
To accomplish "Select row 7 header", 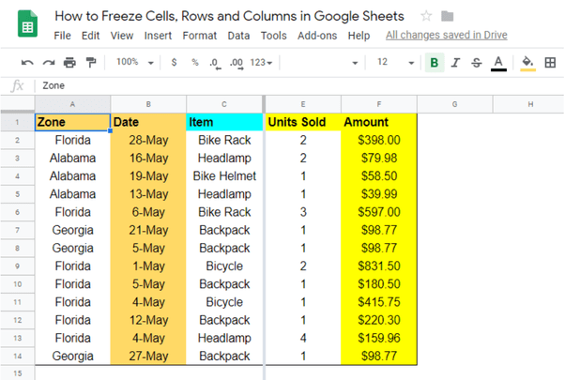I will coord(17,230).
